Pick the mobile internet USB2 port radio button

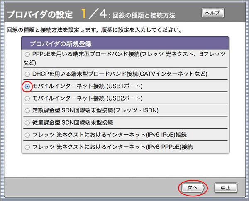tap(27, 98)
